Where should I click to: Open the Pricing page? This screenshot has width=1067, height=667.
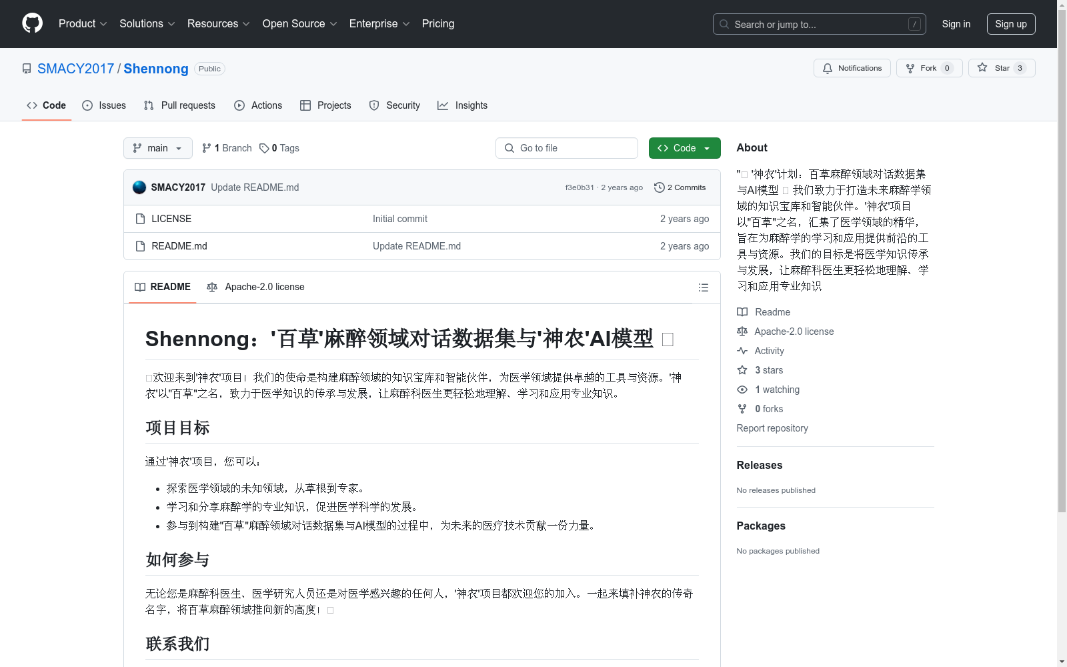(438, 23)
